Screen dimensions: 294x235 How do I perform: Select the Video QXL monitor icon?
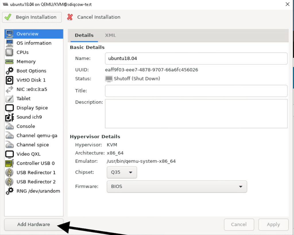[x=9, y=154]
